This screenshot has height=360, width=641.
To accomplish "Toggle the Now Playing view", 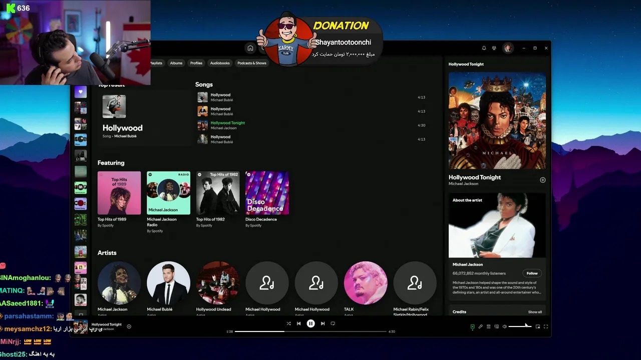I will tap(472, 326).
